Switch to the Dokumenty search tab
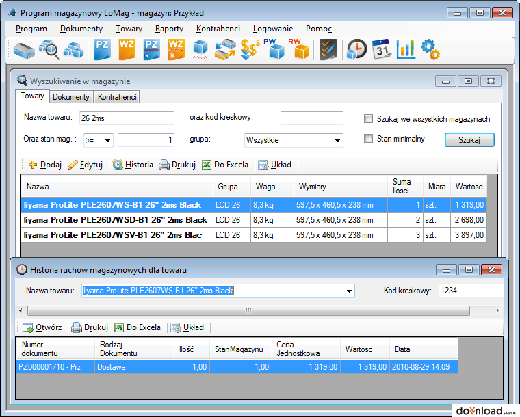Image resolution: width=520 pixels, height=417 pixels. tap(71, 97)
